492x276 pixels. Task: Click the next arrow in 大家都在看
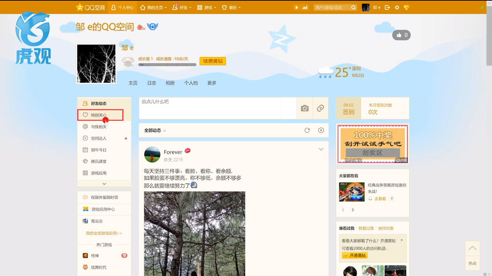pos(353,210)
